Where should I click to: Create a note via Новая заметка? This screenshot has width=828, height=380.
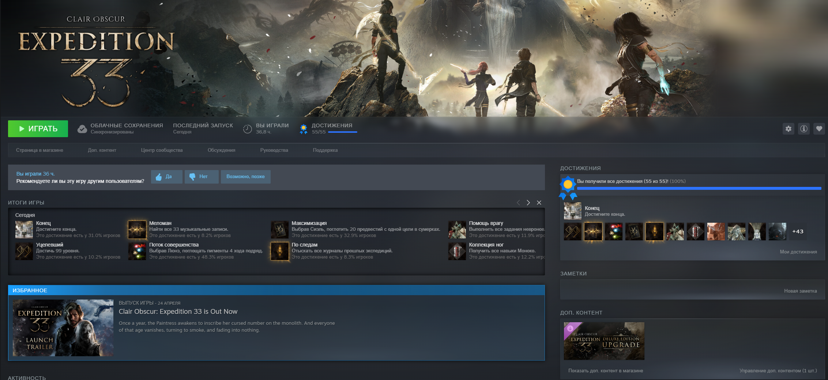pyautogui.click(x=801, y=291)
